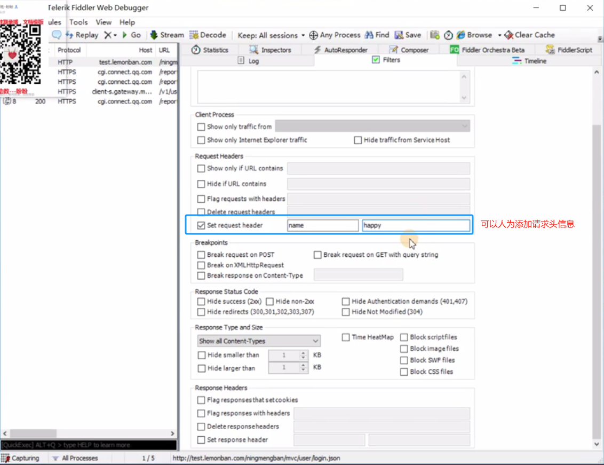
Task: Click the All Processes filter funnel icon
Action: coord(55,458)
